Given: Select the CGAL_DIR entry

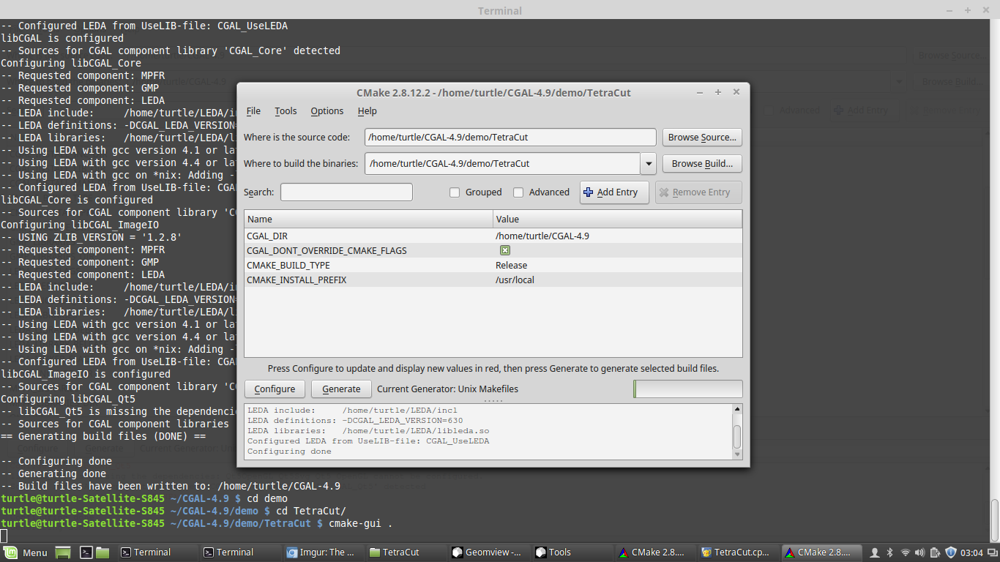Looking at the screenshot, I should (266, 236).
